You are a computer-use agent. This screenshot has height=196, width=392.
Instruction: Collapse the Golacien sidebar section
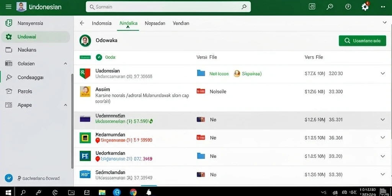tap(65, 64)
